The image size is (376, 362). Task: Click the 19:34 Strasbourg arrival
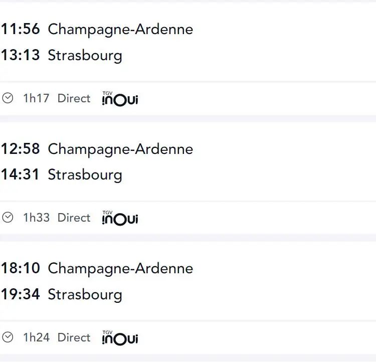point(62,294)
